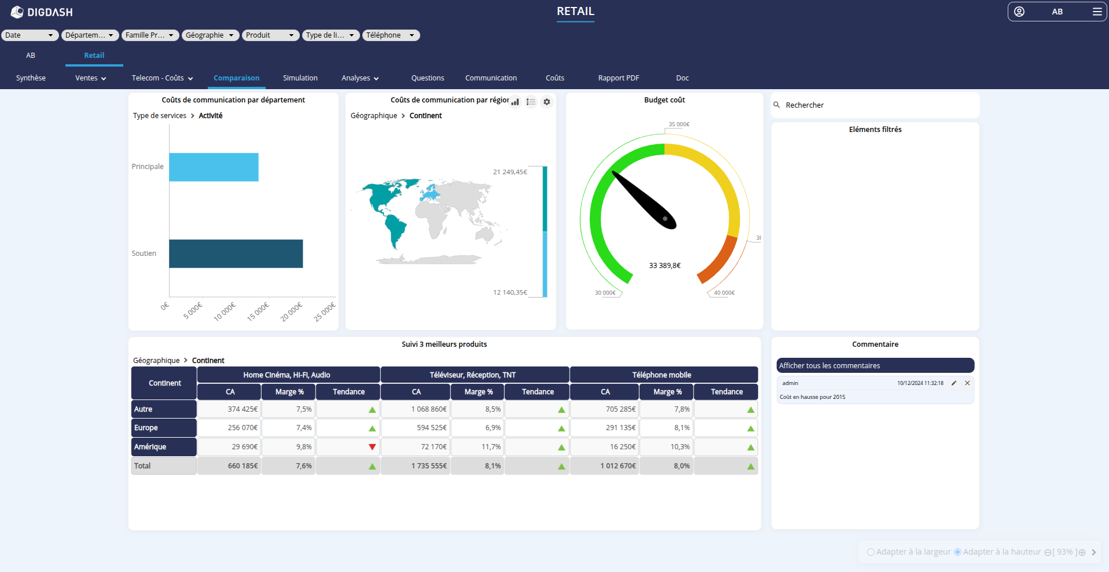
Task: Switch to the Simulation tab
Action: point(300,78)
